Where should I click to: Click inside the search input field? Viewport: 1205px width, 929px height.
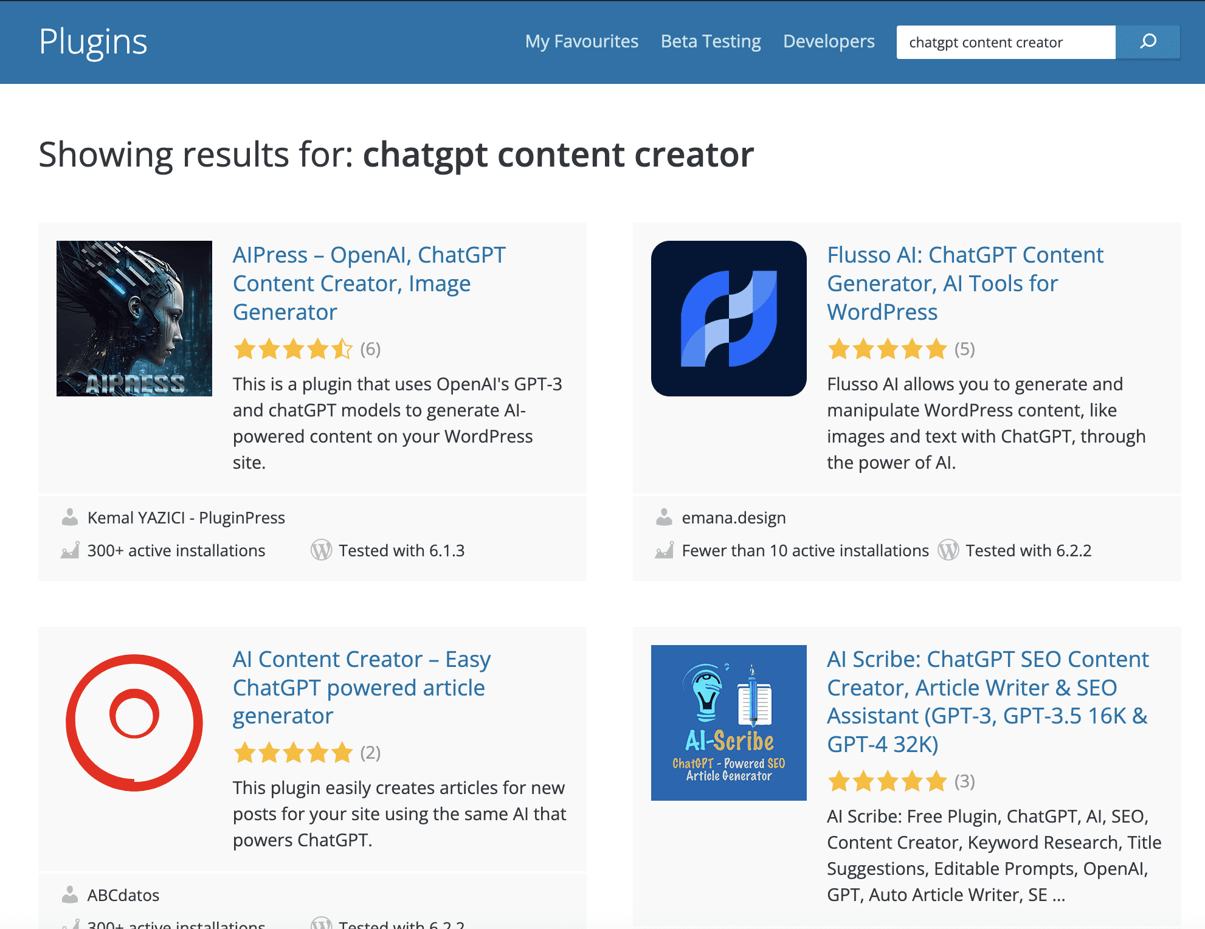tap(1006, 41)
